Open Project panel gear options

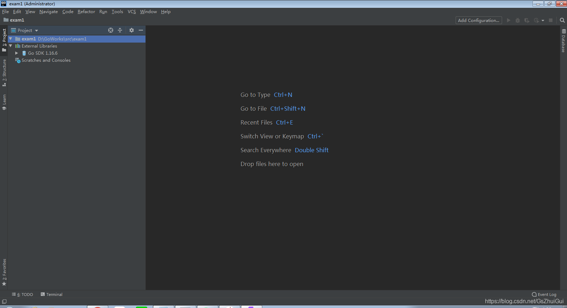pos(132,30)
